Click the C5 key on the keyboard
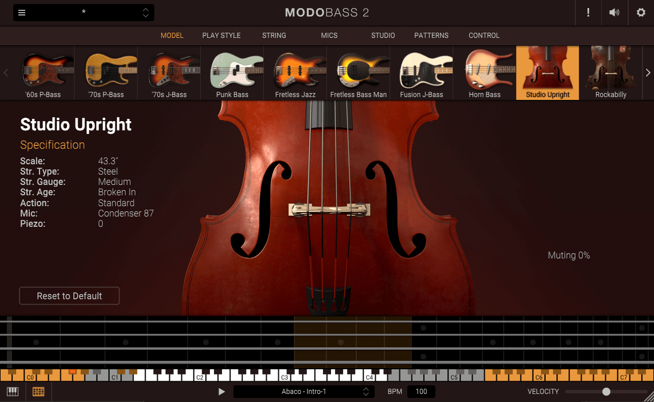Viewport: 654px width, 402px height. click(454, 377)
